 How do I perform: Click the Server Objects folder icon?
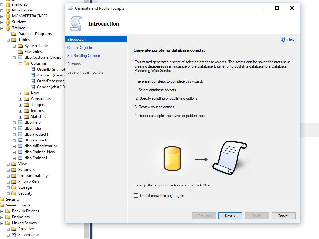pos(2,205)
